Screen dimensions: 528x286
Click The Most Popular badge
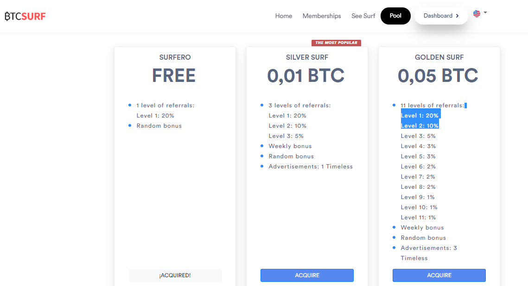point(336,43)
